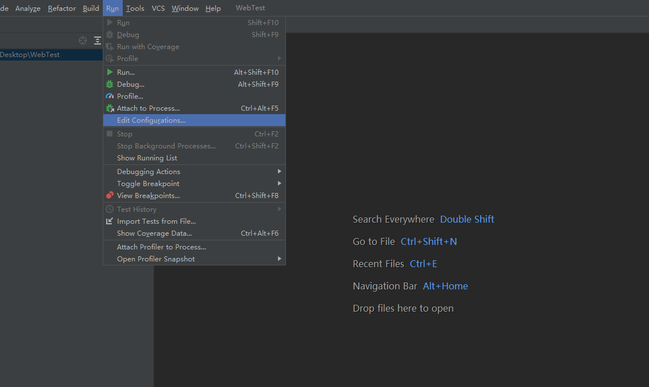Choose Attach Profiler to Process...
This screenshot has height=387, width=649.
[194, 247]
